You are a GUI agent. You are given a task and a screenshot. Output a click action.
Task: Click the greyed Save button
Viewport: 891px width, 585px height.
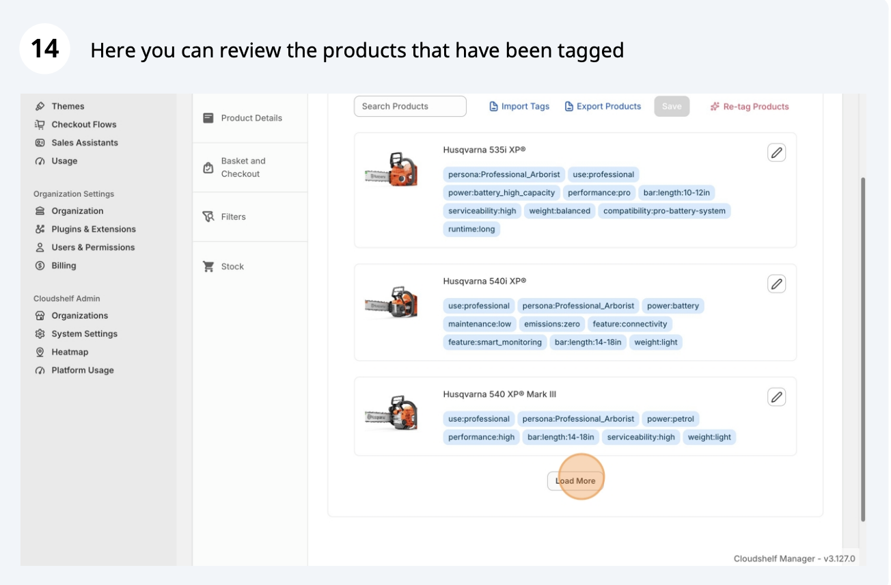coord(672,107)
